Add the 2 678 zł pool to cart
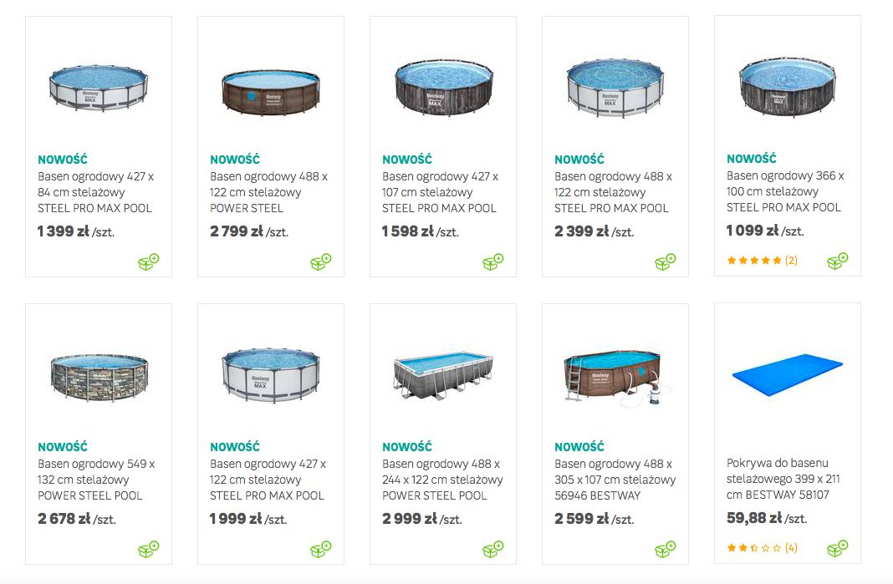Image resolution: width=893 pixels, height=584 pixels. (149, 549)
